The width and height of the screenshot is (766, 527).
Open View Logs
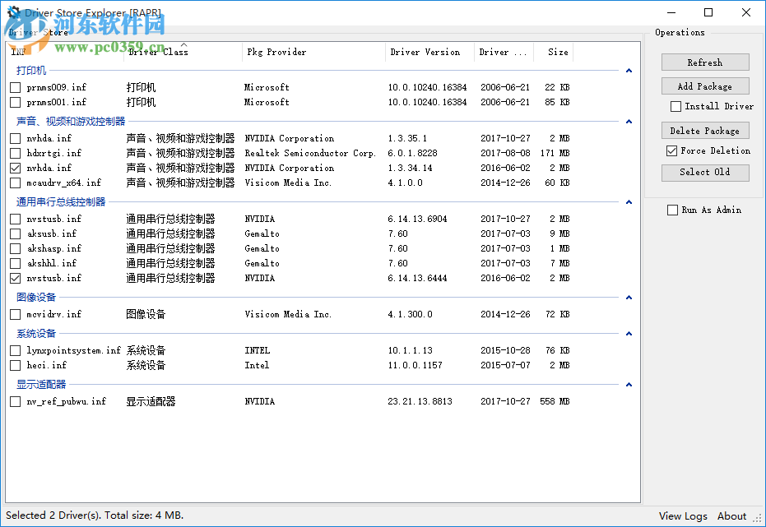682,515
